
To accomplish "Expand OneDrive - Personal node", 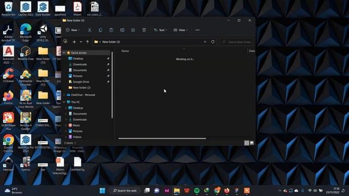I will (64, 95).
